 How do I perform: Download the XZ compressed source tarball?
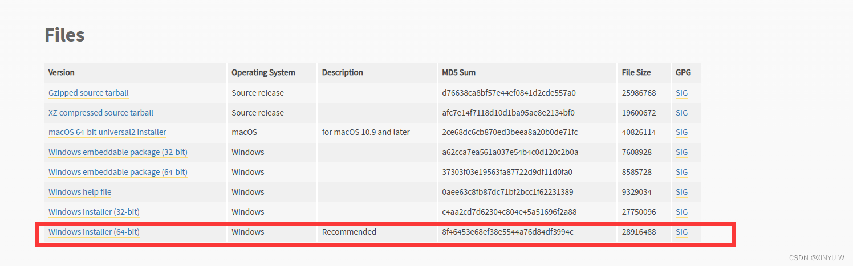point(101,113)
